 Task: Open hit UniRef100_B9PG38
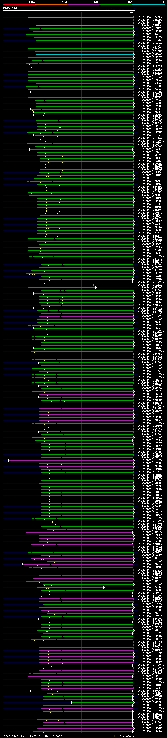click(150, 124)
